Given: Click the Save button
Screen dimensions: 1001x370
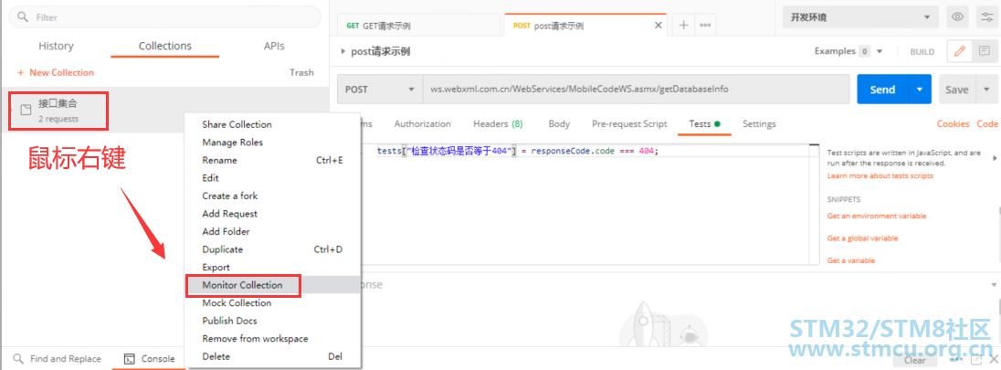Looking at the screenshot, I should [x=957, y=90].
